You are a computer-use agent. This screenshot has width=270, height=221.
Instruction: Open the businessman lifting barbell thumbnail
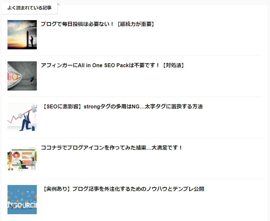(x=22, y=117)
